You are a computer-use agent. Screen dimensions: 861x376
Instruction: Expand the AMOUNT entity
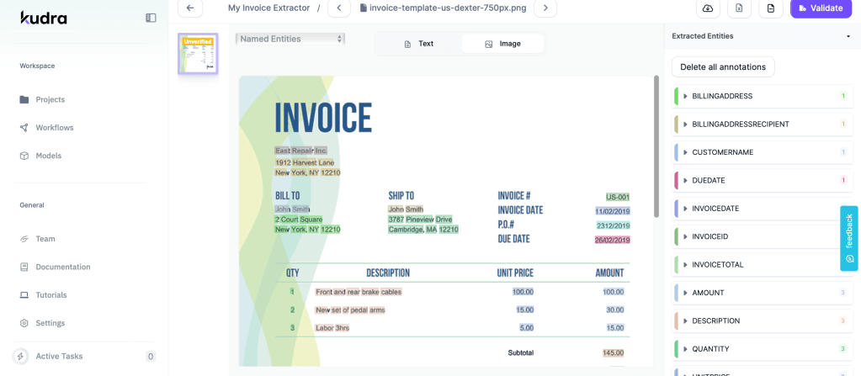pos(685,293)
